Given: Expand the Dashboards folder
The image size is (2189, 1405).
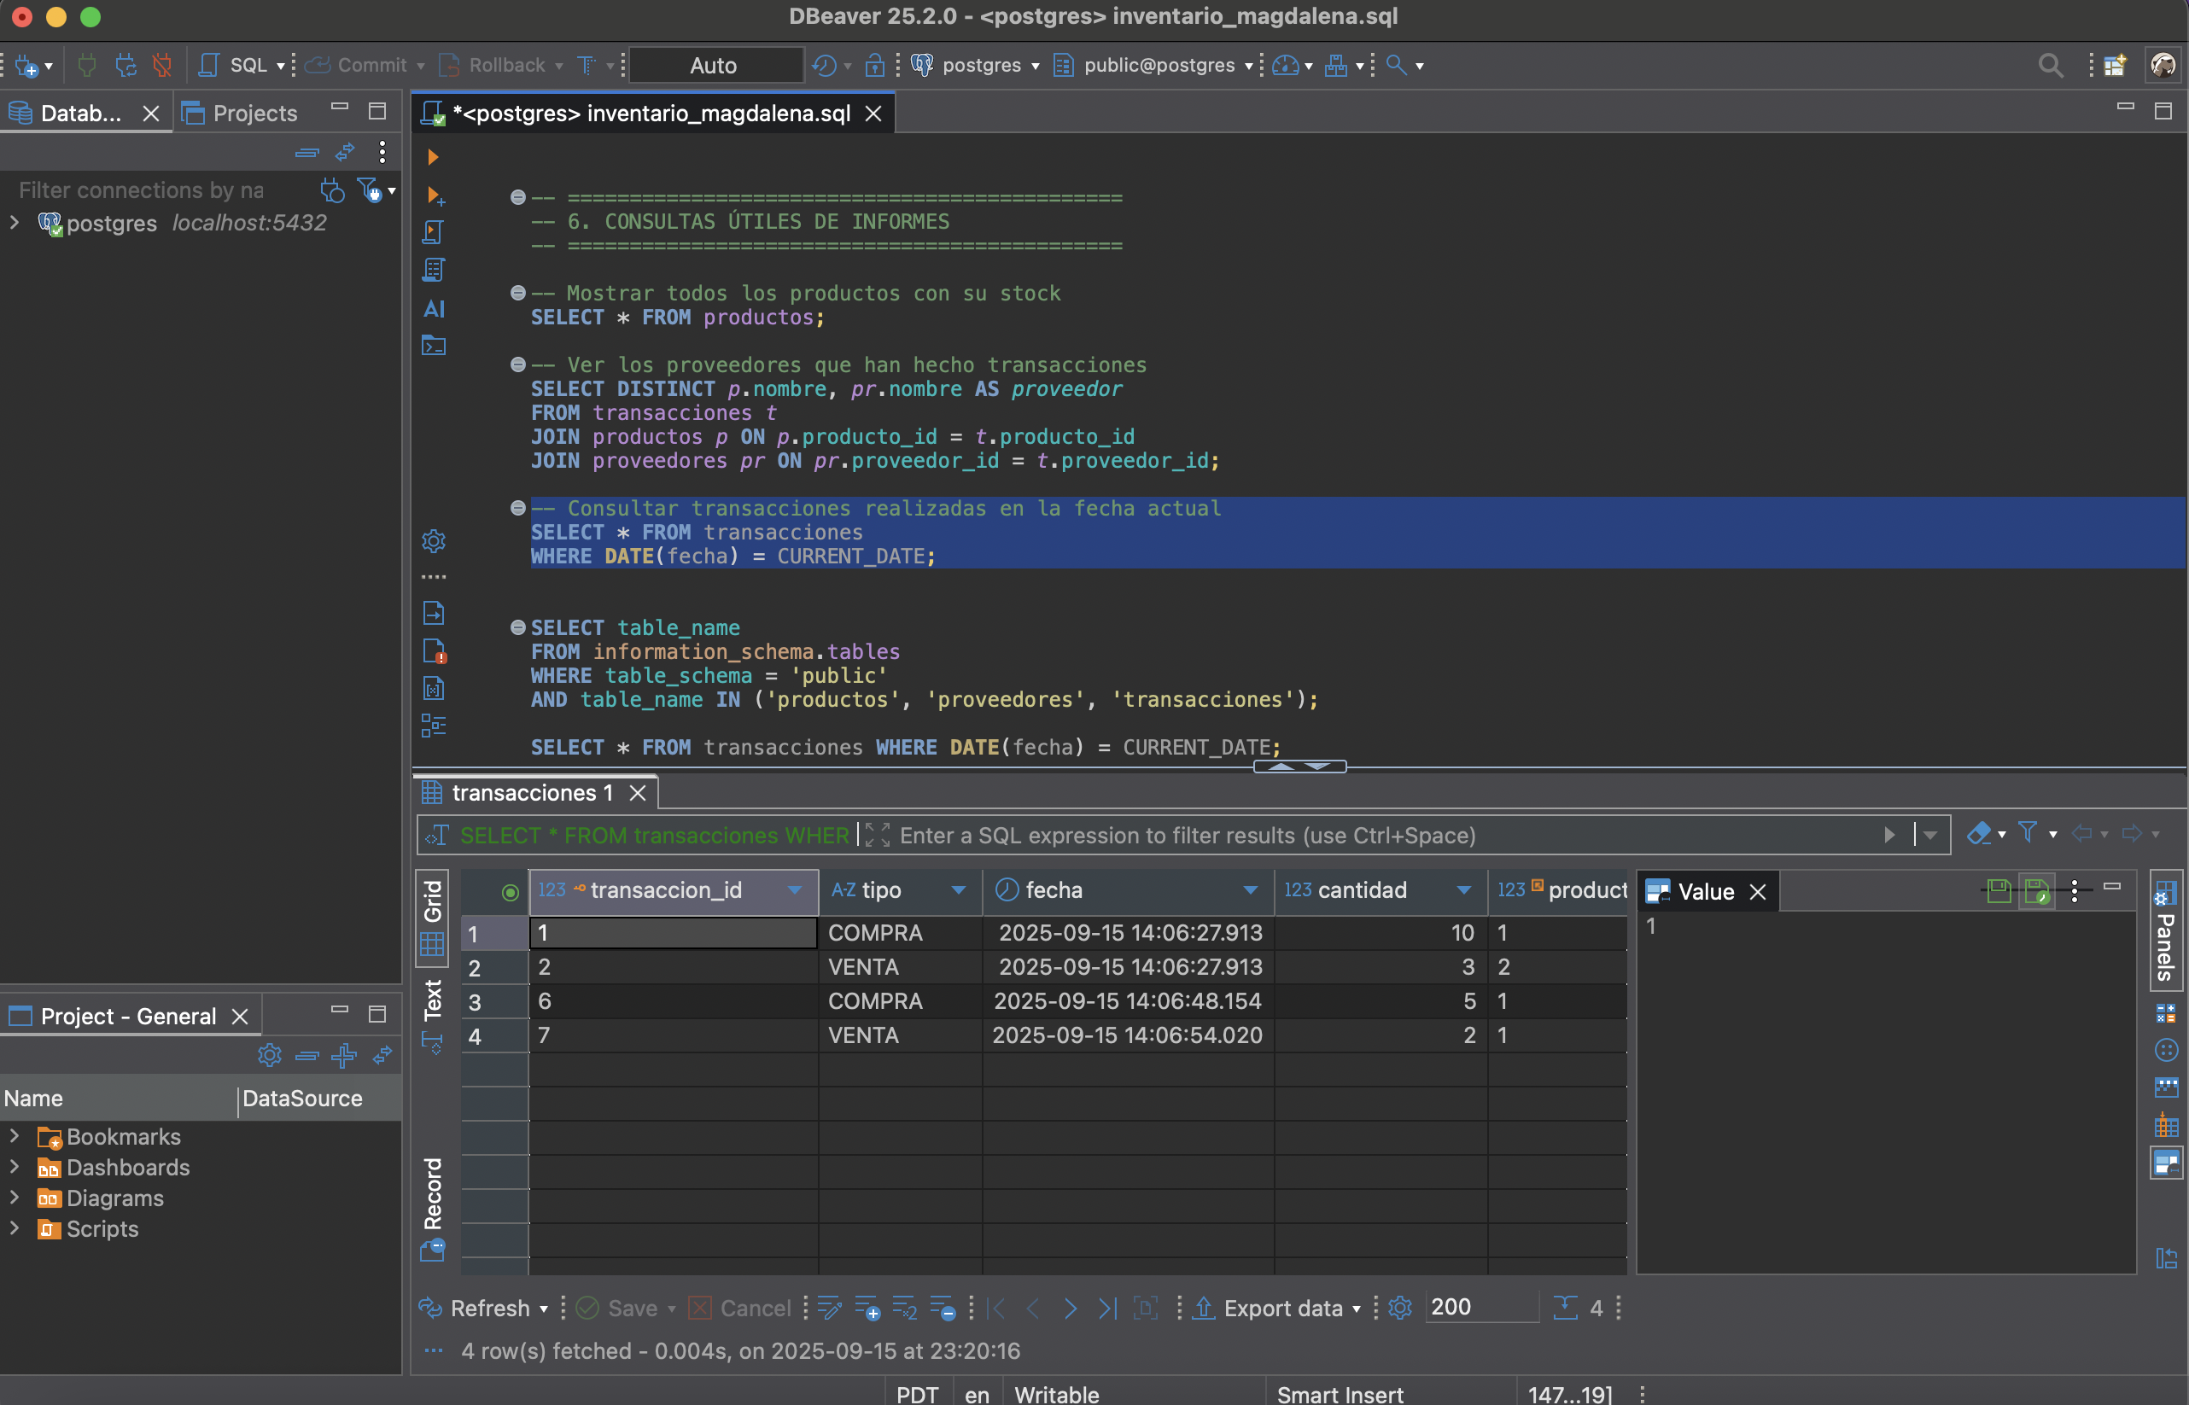Looking at the screenshot, I should click(x=15, y=1166).
